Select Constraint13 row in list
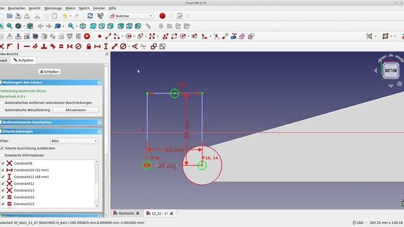The image size is (404, 227). point(48,190)
